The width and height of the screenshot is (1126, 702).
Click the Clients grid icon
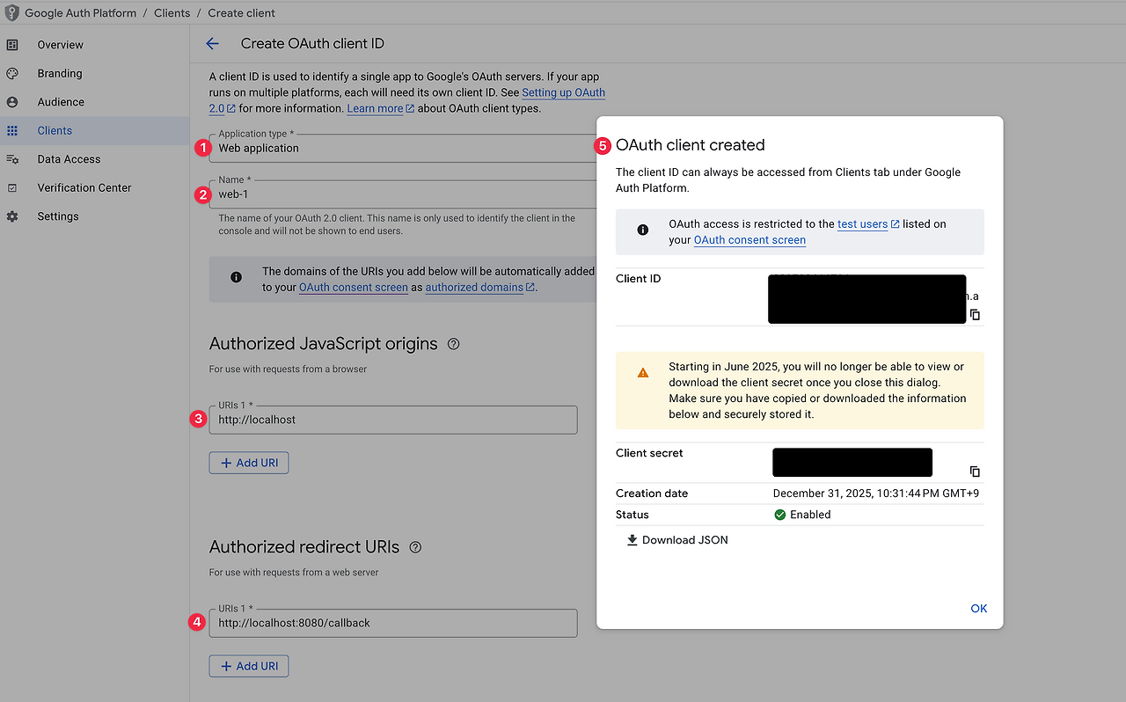coord(12,131)
